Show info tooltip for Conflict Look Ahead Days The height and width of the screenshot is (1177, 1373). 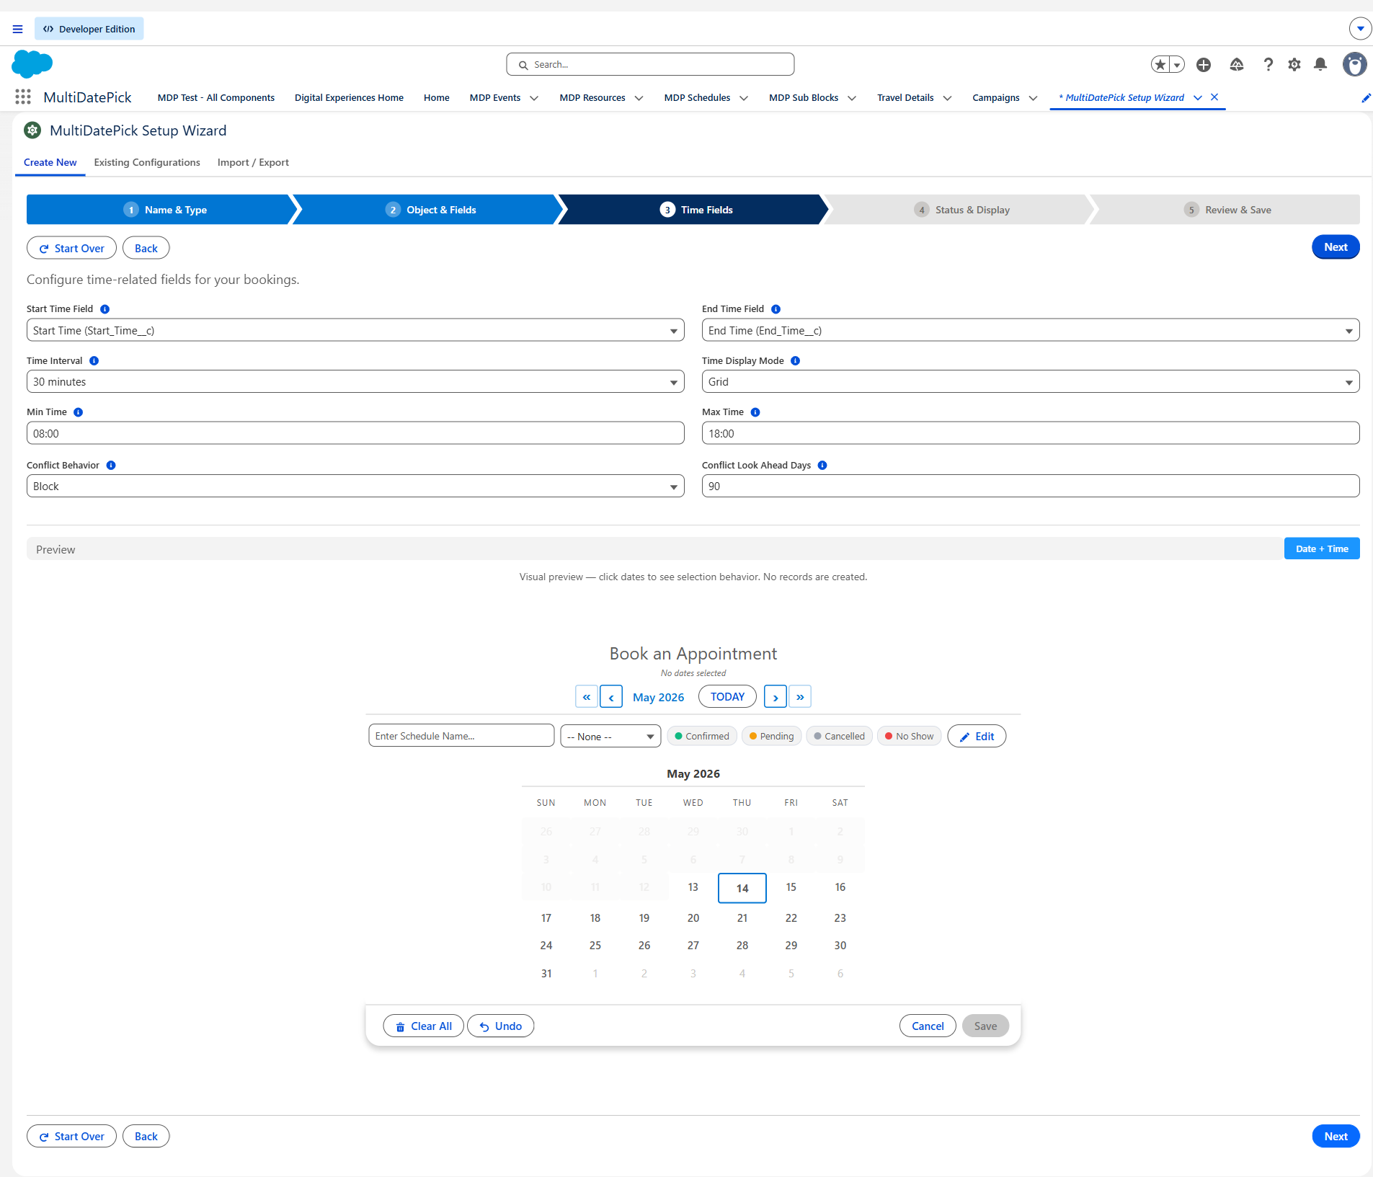(x=822, y=466)
